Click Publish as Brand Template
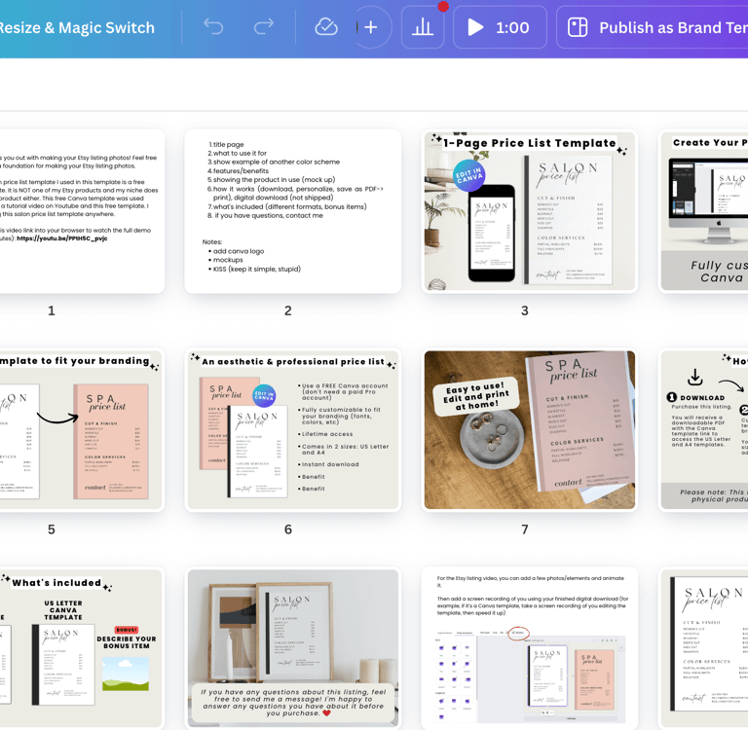Image resolution: width=748 pixels, height=730 pixels. pyautogui.click(x=653, y=27)
